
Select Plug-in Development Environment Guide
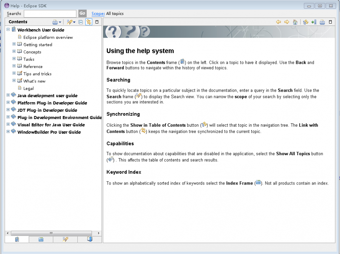coord(60,117)
